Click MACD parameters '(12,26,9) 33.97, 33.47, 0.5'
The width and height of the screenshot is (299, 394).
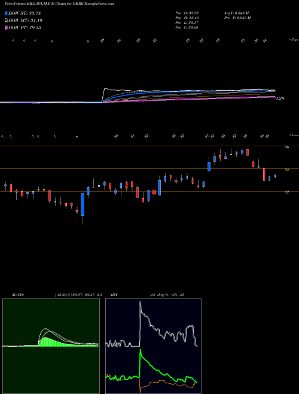click(x=78, y=295)
